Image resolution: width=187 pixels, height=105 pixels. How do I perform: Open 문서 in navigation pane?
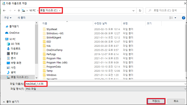coord(13,58)
